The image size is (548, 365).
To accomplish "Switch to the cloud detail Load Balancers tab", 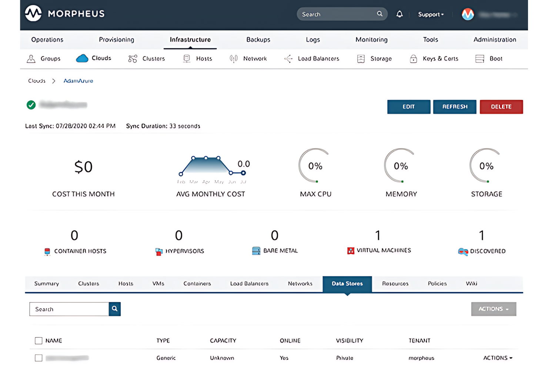I will click(x=249, y=284).
